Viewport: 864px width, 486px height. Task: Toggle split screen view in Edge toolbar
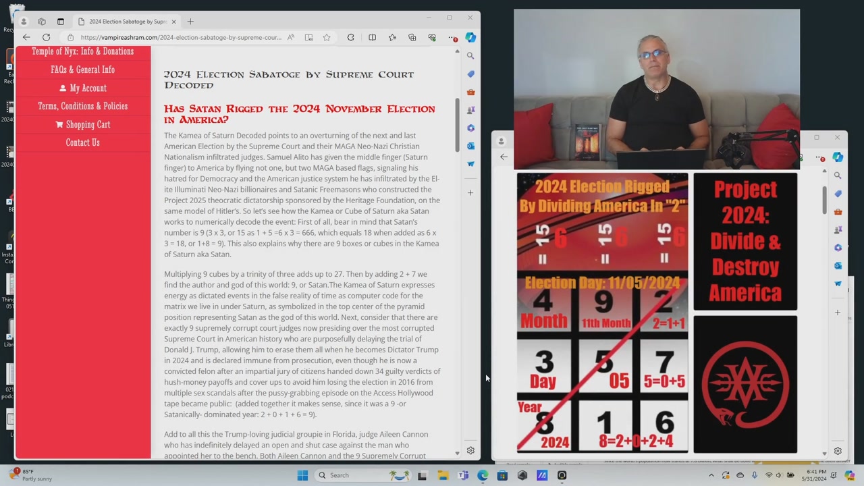[x=372, y=38]
